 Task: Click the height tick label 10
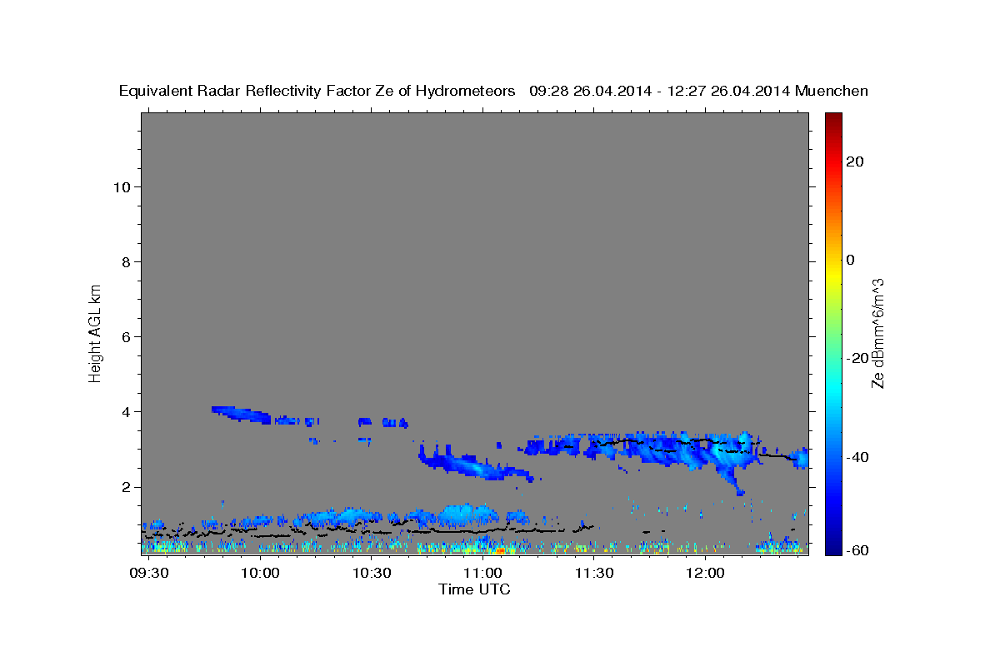click(122, 186)
